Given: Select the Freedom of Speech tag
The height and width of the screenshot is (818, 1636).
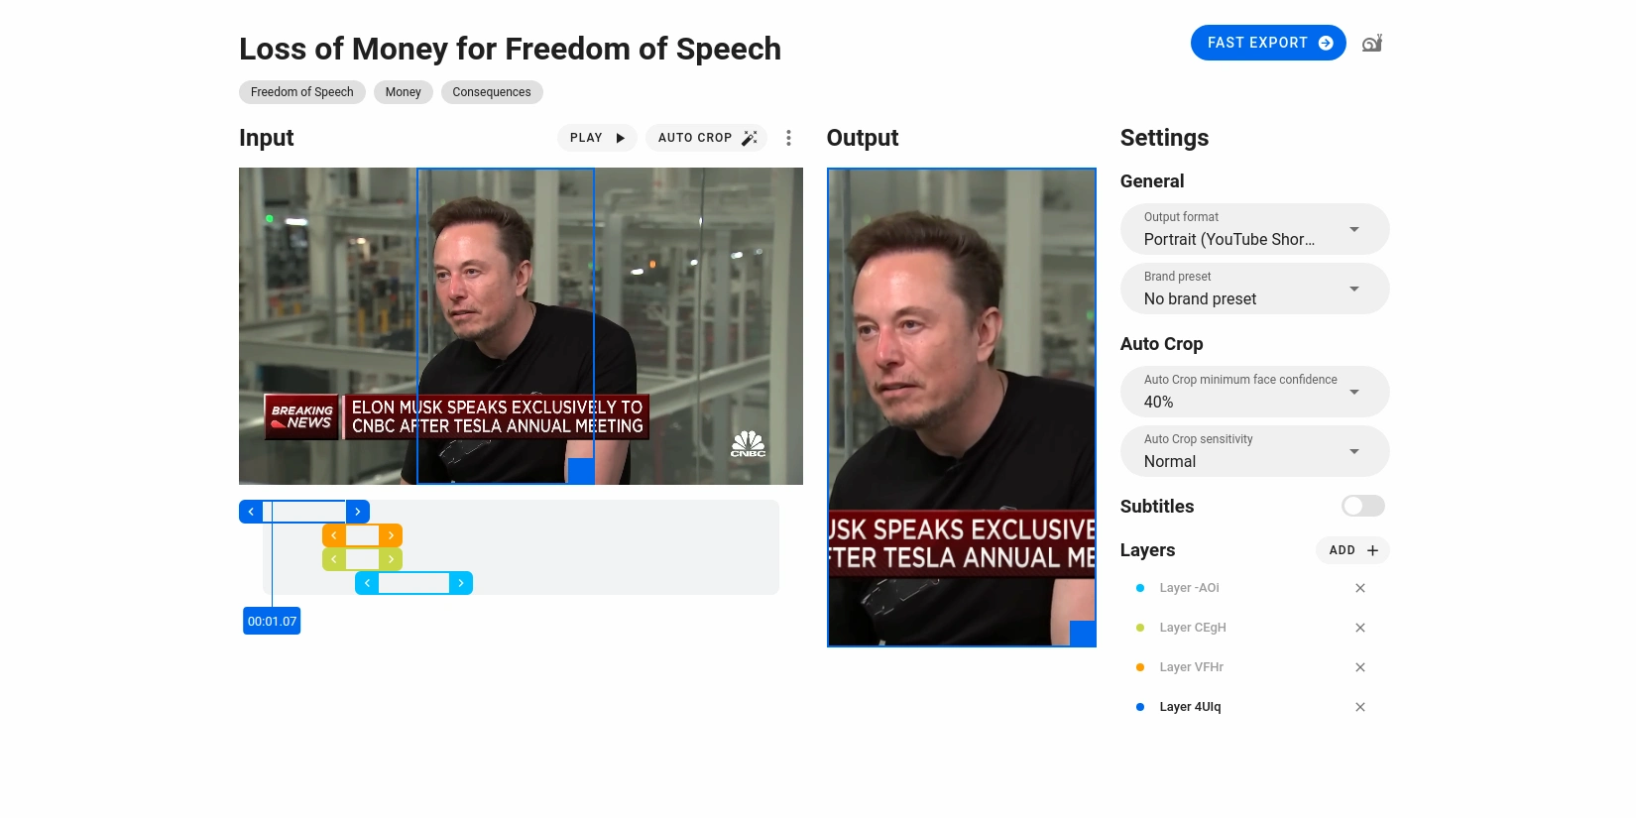Looking at the screenshot, I should (302, 92).
